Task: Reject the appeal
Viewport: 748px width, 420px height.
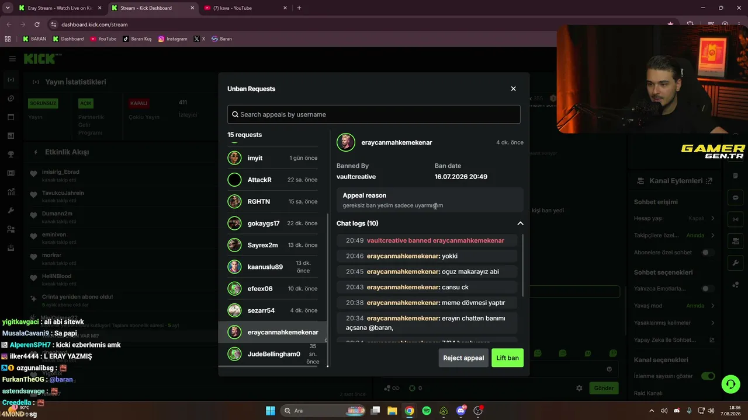Action: point(463,358)
